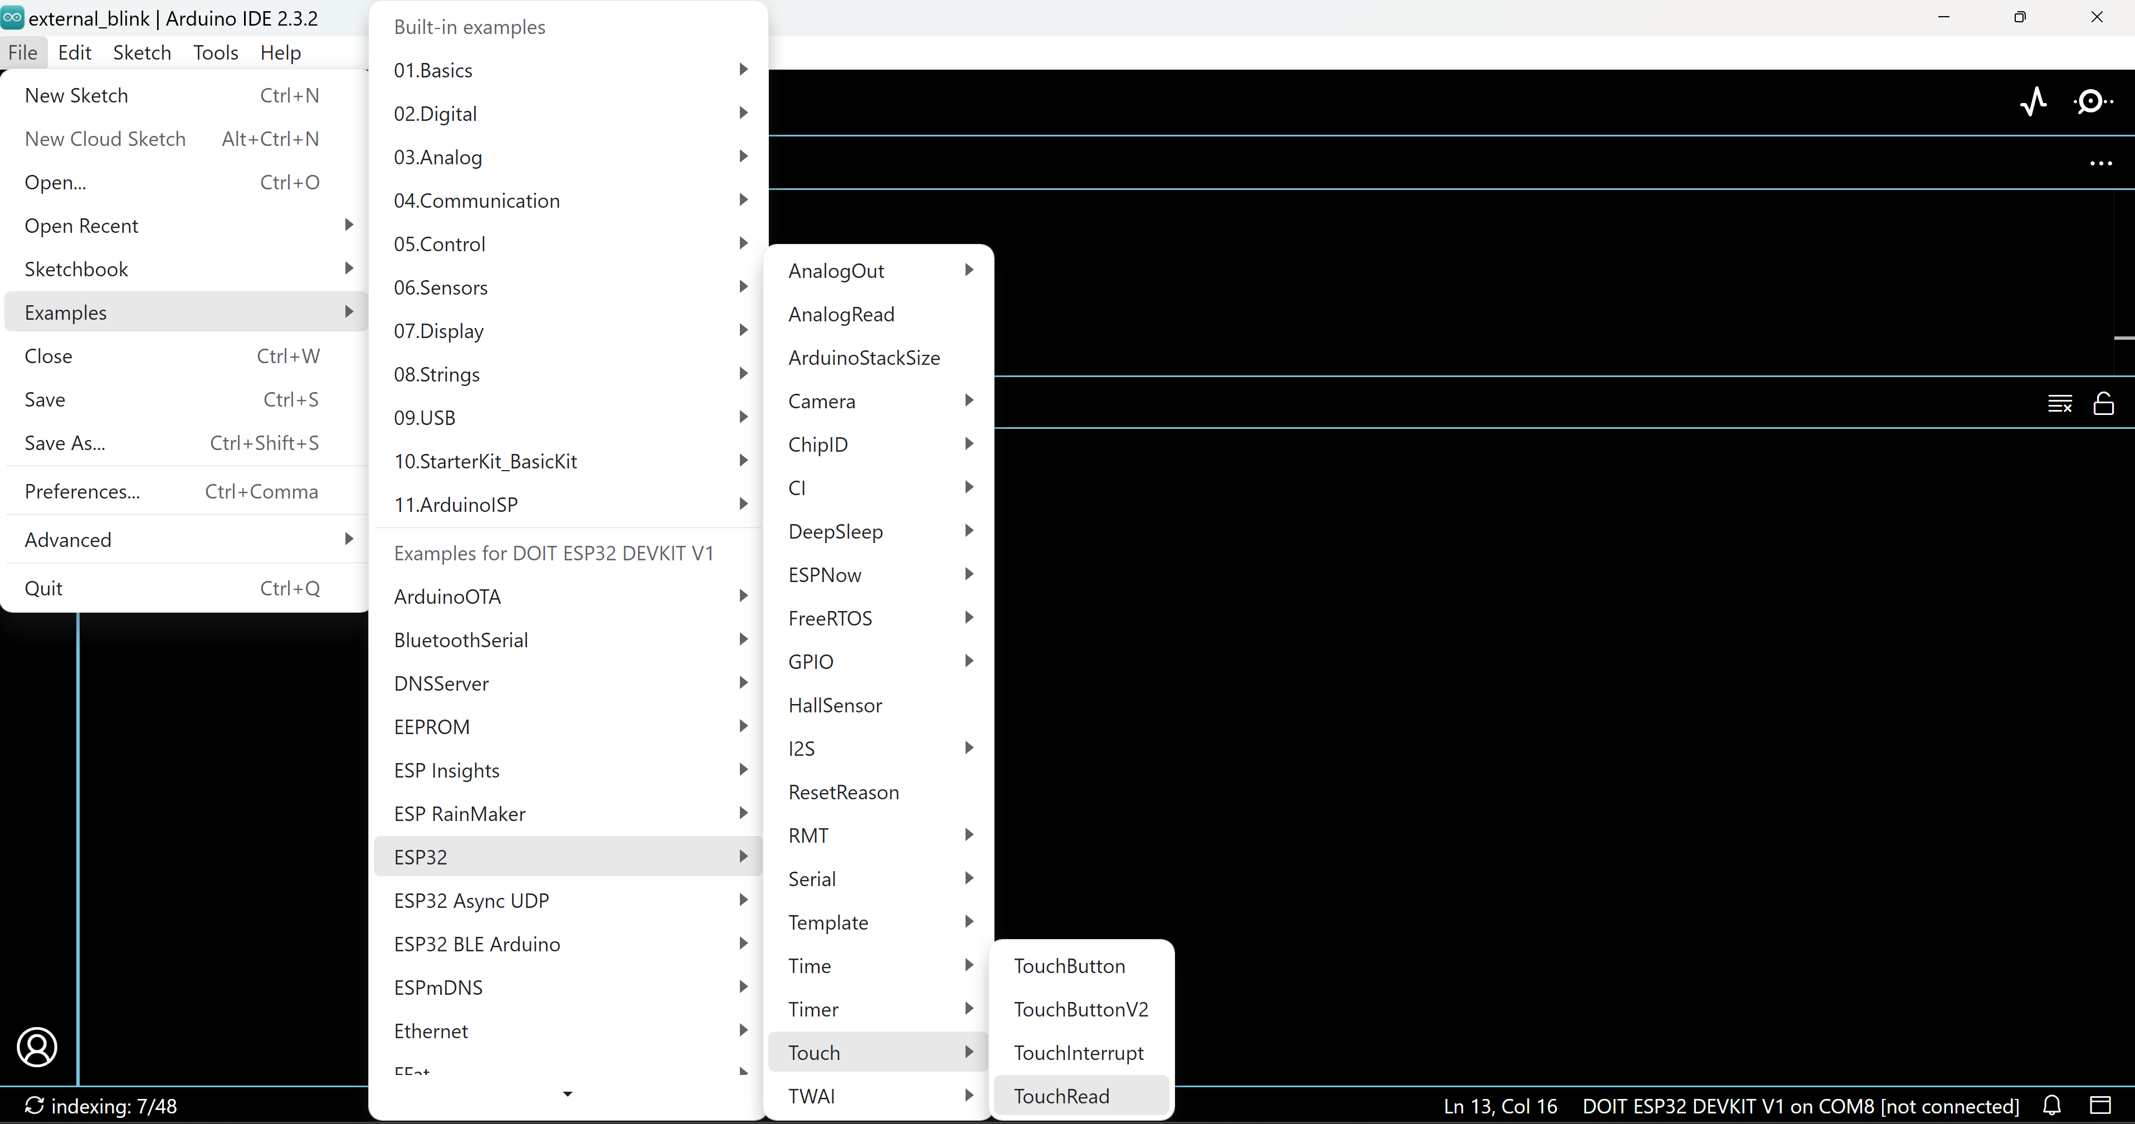Open EEPROM examples submenu
The image size is (2135, 1124).
pyautogui.click(x=568, y=727)
